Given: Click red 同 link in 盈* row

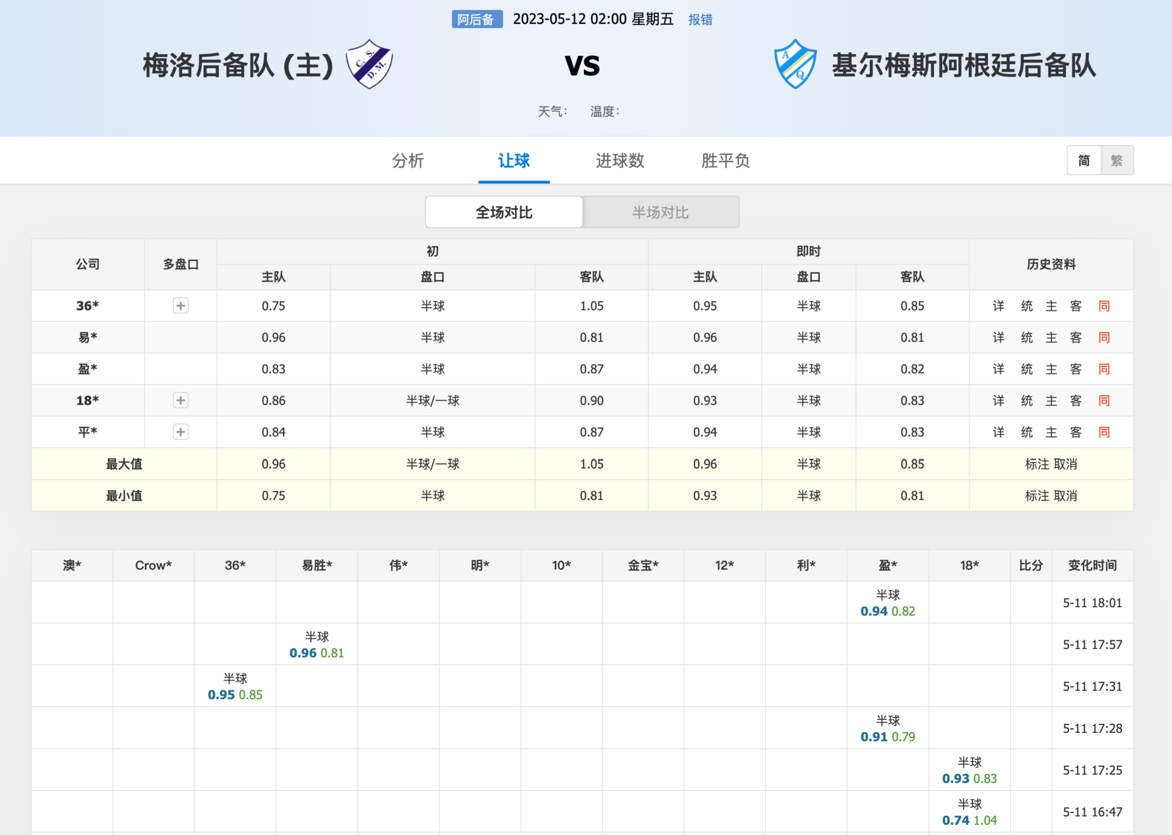Looking at the screenshot, I should pyautogui.click(x=1104, y=369).
